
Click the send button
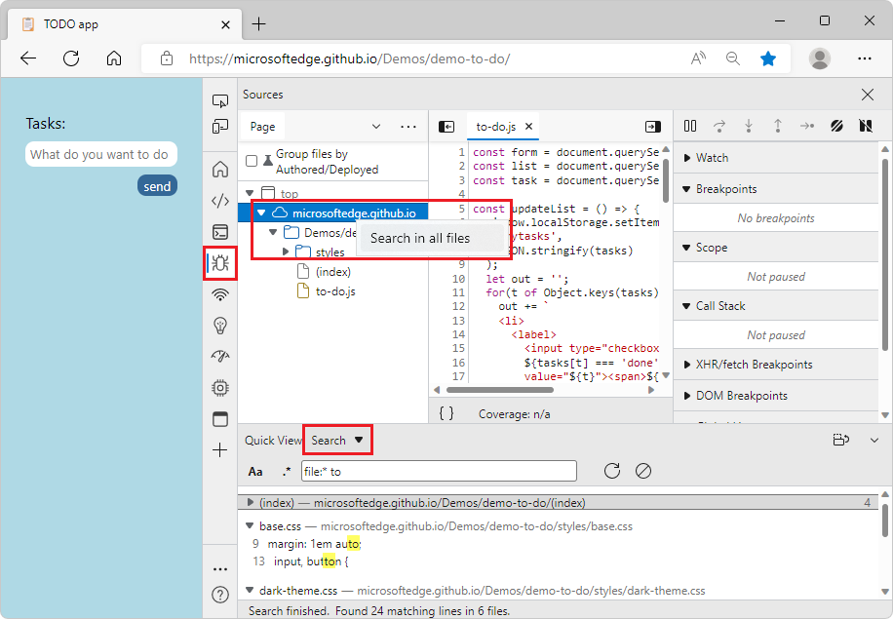click(x=157, y=185)
